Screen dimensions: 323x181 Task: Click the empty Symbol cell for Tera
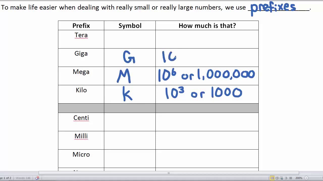click(130, 39)
